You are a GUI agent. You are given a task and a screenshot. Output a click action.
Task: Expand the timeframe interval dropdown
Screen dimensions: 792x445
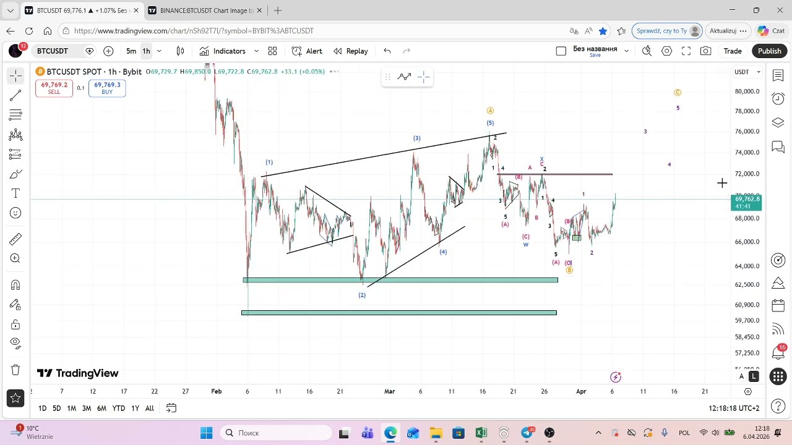click(x=159, y=51)
